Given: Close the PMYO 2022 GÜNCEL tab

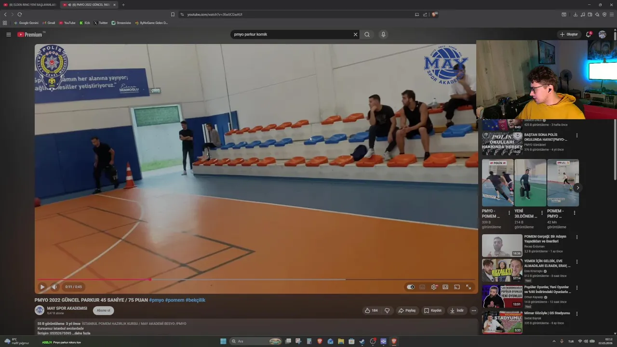Looking at the screenshot, I should 114,5.
